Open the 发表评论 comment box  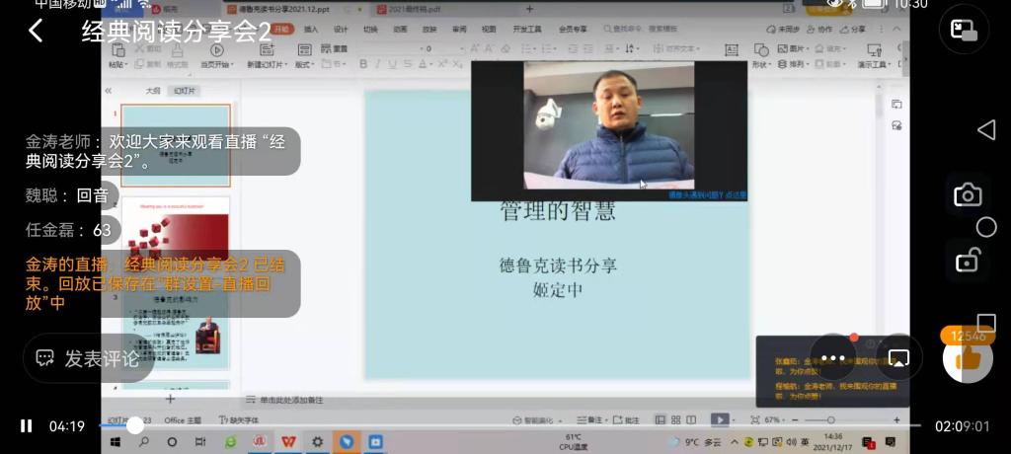pos(89,358)
